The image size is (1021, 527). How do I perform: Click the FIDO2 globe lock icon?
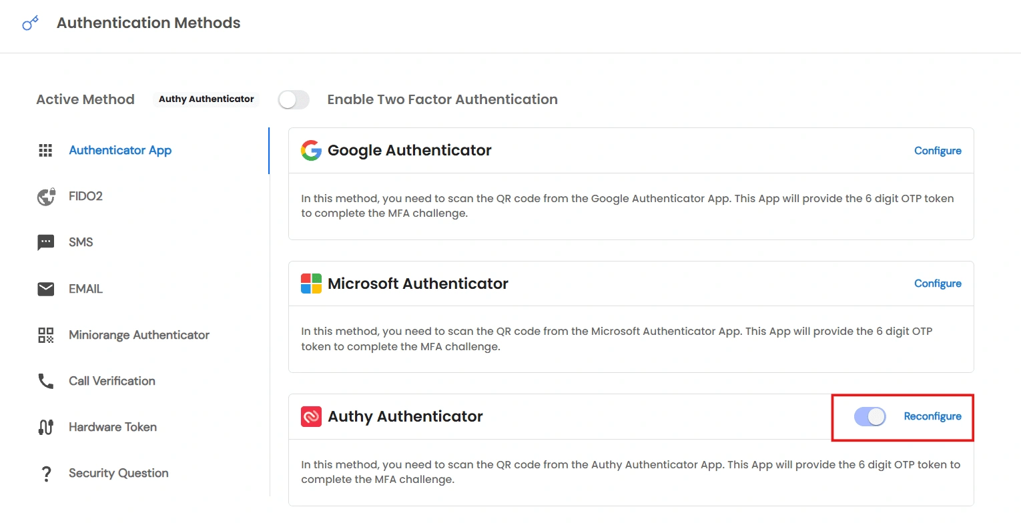(x=46, y=197)
